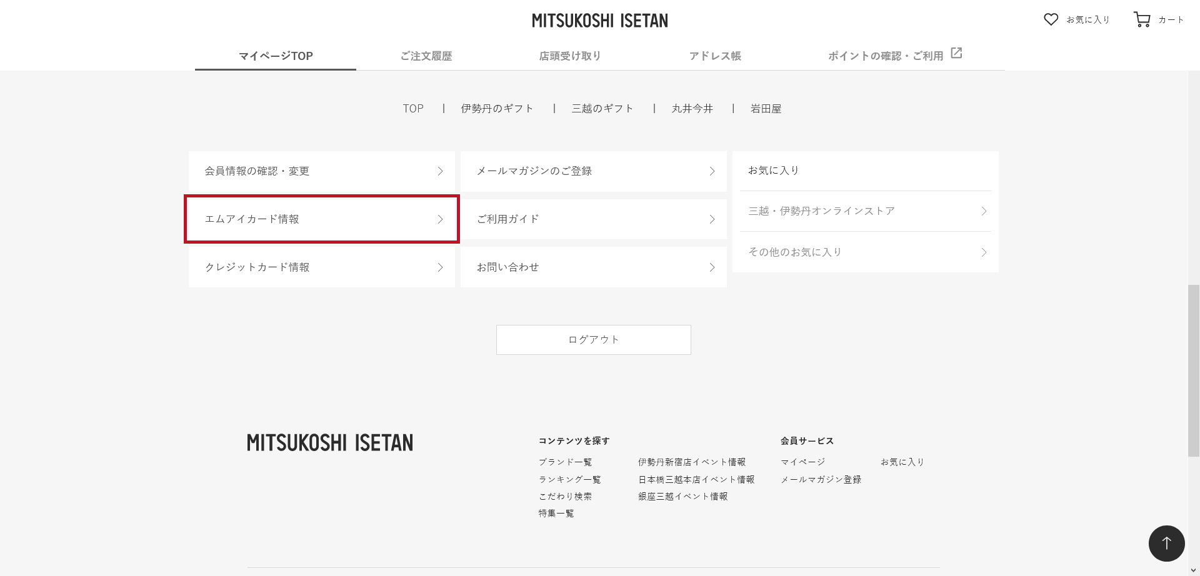Click the ログアウト button

point(594,340)
